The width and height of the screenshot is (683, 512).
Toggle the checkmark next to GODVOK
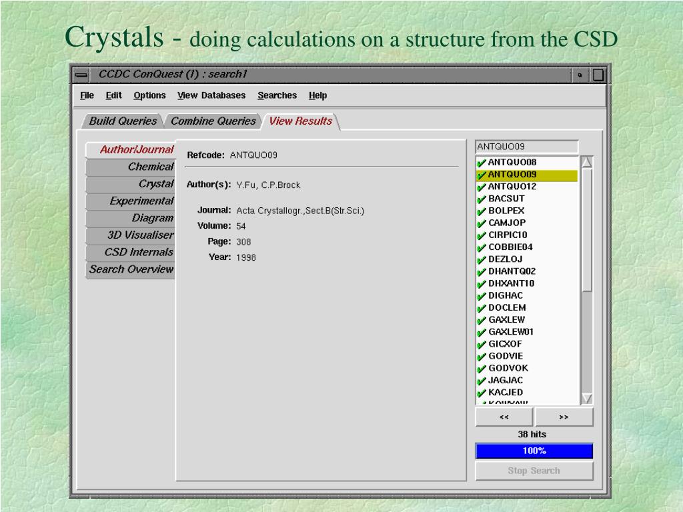[481, 369]
